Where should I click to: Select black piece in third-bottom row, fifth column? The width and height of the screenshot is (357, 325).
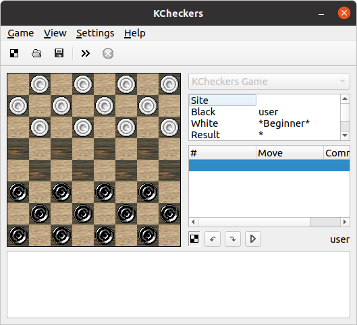[x=105, y=192]
